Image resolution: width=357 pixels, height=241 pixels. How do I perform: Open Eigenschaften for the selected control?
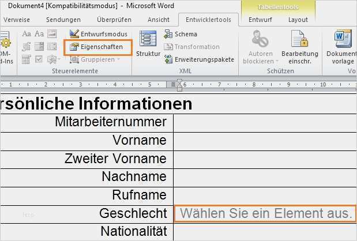coord(98,47)
